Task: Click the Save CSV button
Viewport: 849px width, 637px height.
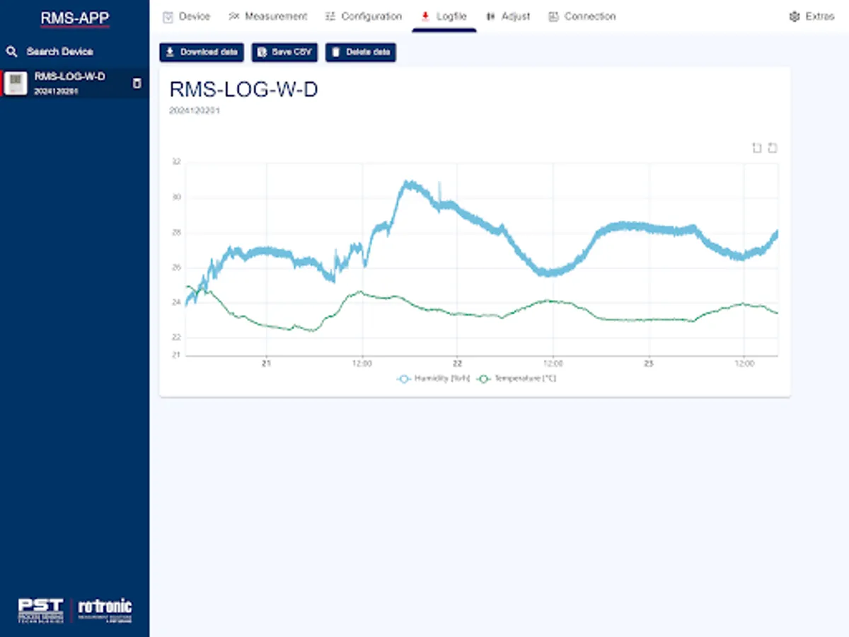Action: (x=284, y=52)
